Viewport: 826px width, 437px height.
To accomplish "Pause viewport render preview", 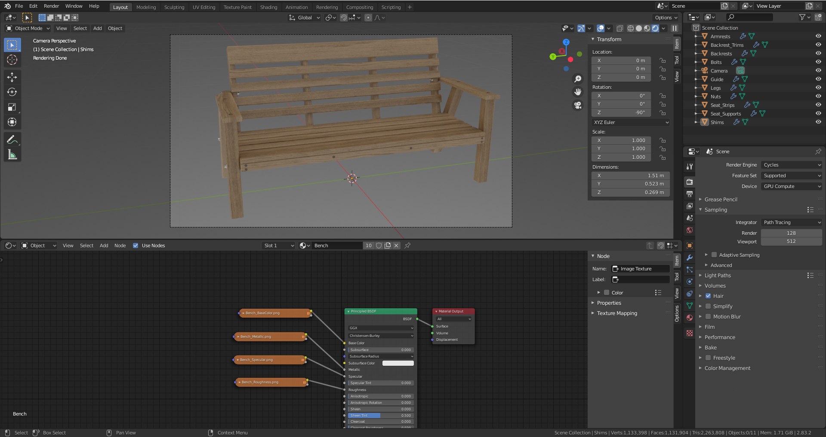I will [675, 28].
